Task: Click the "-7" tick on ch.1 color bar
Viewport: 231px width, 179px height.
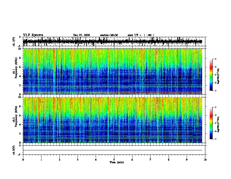Action: tap(215, 91)
